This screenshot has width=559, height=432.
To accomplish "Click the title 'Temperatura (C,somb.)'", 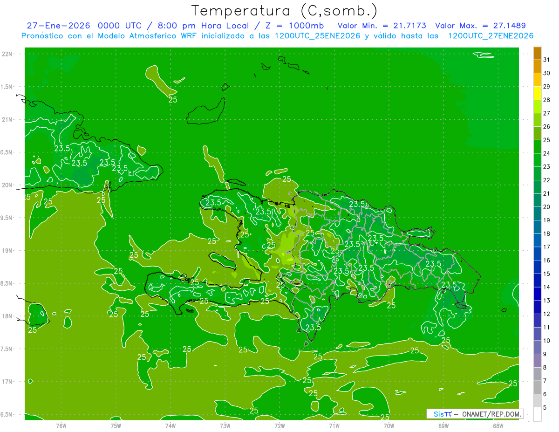I will (x=285, y=11).
